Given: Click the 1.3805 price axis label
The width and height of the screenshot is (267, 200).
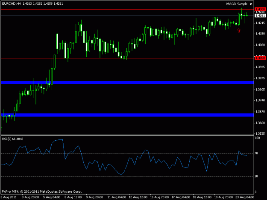Looking at the screenshot, I should click(260, 90).
